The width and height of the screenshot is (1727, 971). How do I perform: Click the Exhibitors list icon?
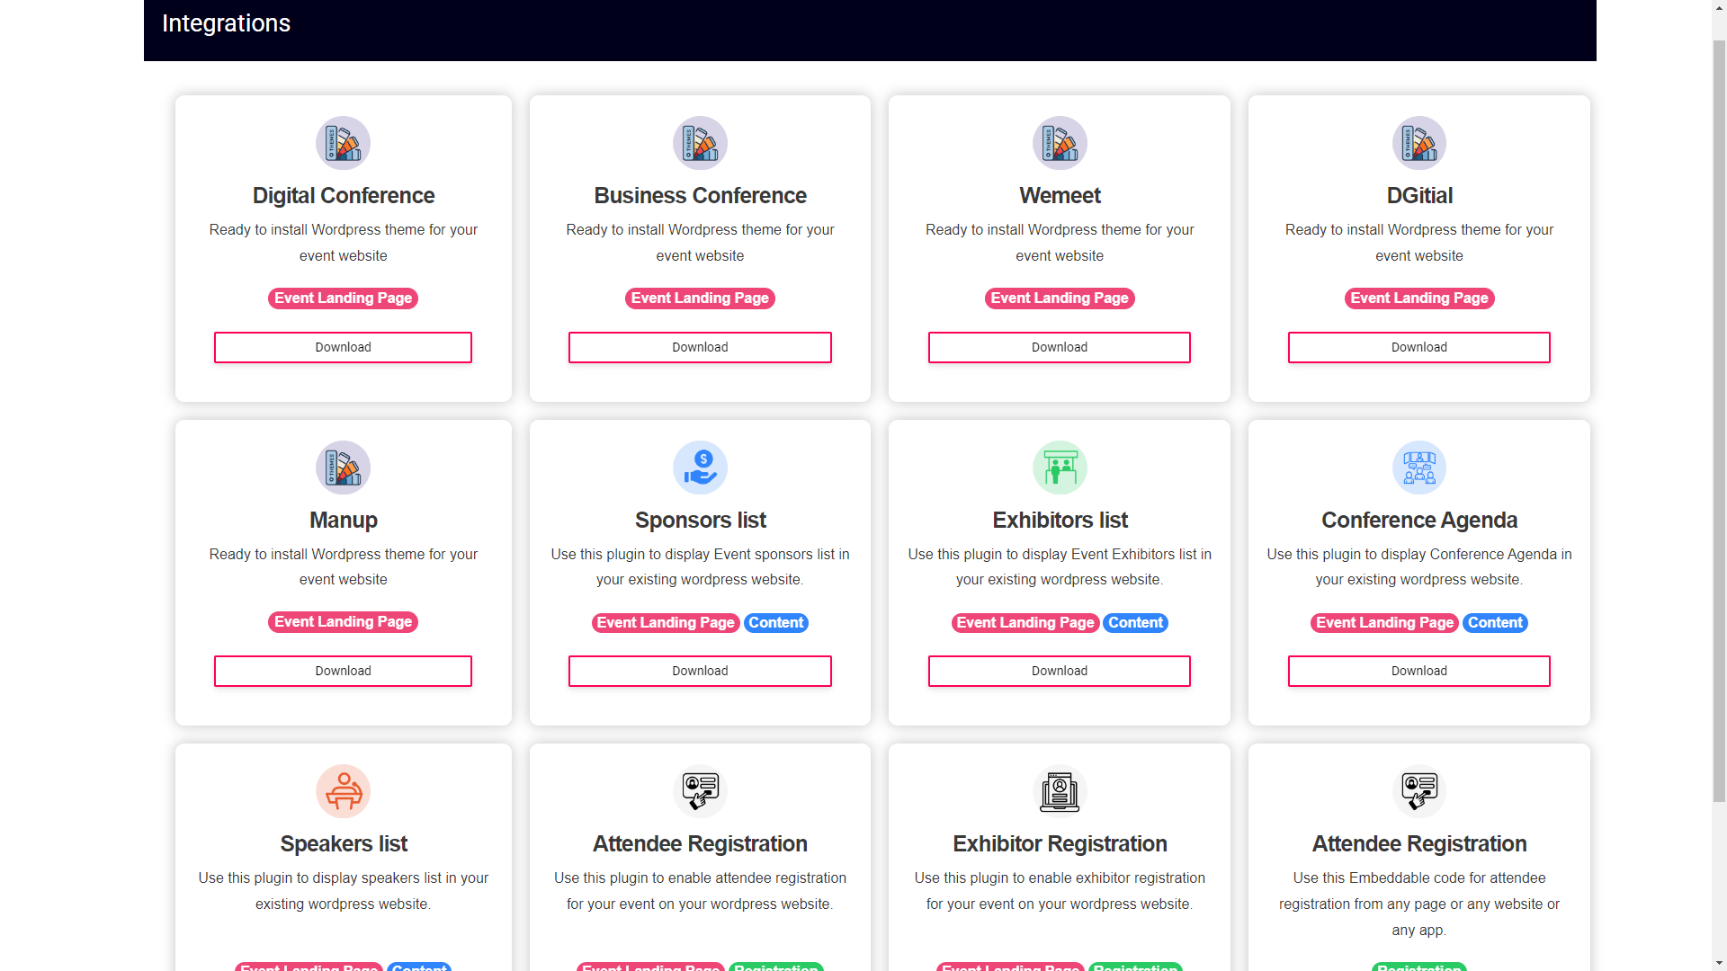pos(1060,468)
